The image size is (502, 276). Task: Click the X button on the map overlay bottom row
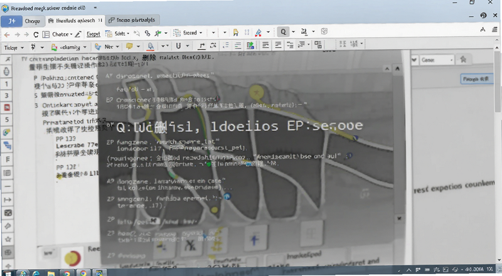[x=191, y=245]
